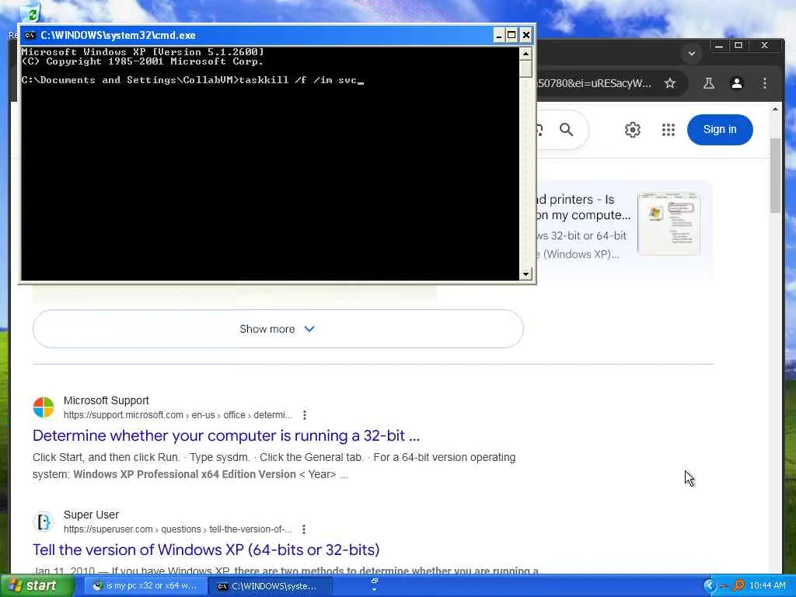The image size is (796, 597).
Task: Open Tell the version of Windows XP link
Action: pyautogui.click(x=206, y=550)
